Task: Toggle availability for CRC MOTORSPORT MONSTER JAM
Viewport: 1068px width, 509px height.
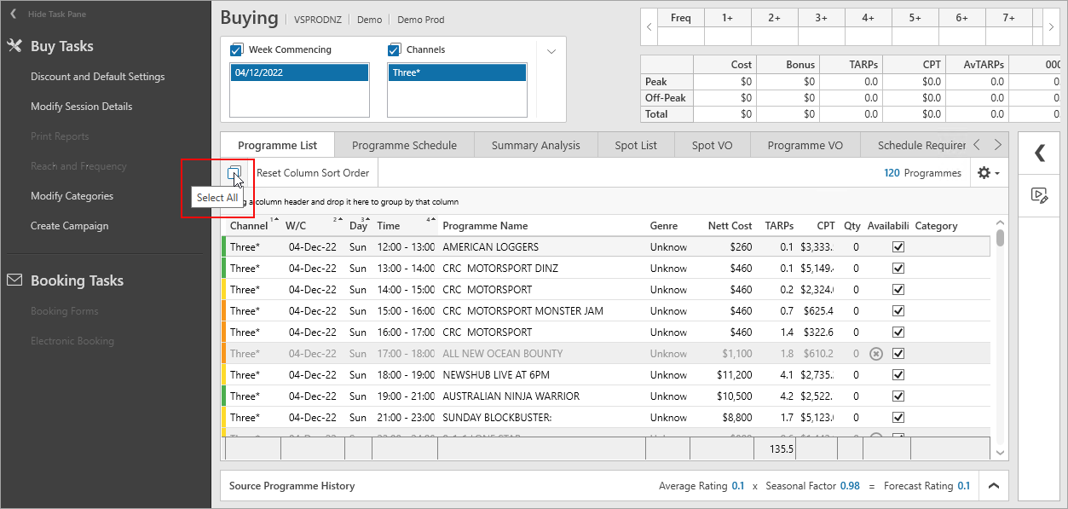Action: (898, 311)
